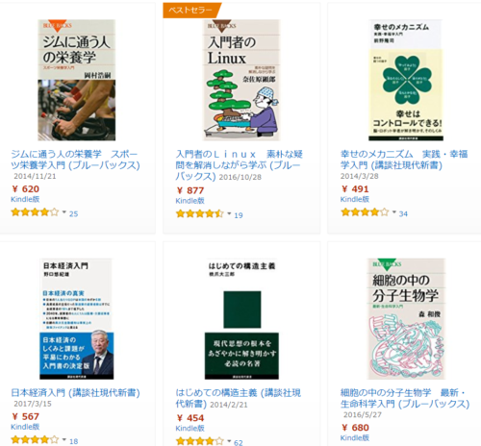
Task: Open the 日本経済入門 cover thumbnail
Action: pos(77,319)
